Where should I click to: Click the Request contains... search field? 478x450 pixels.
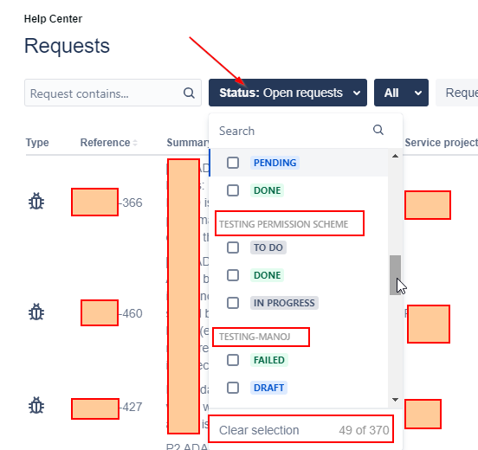point(113,93)
